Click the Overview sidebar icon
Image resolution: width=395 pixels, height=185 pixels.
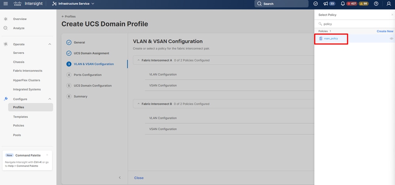6,19
